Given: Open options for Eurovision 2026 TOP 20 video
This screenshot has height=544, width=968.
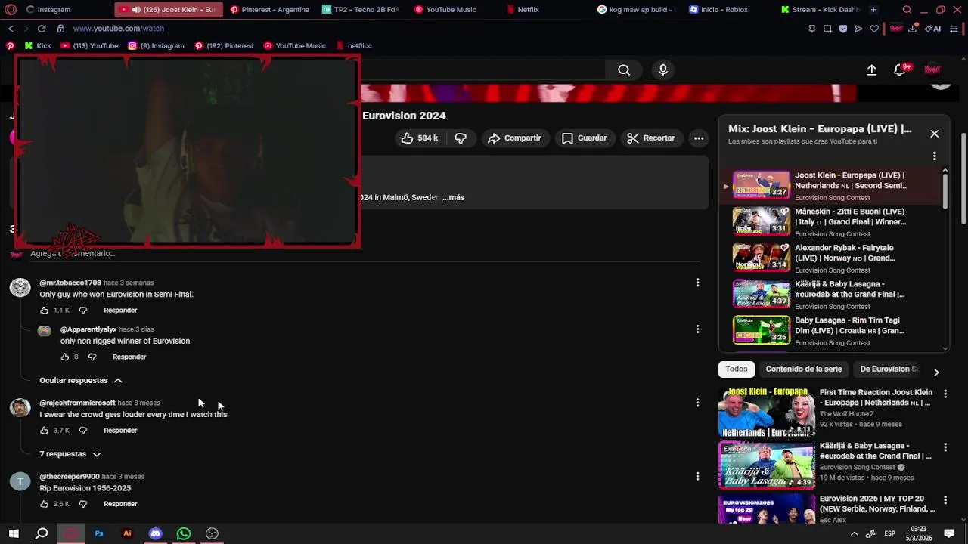Looking at the screenshot, I should [945, 500].
